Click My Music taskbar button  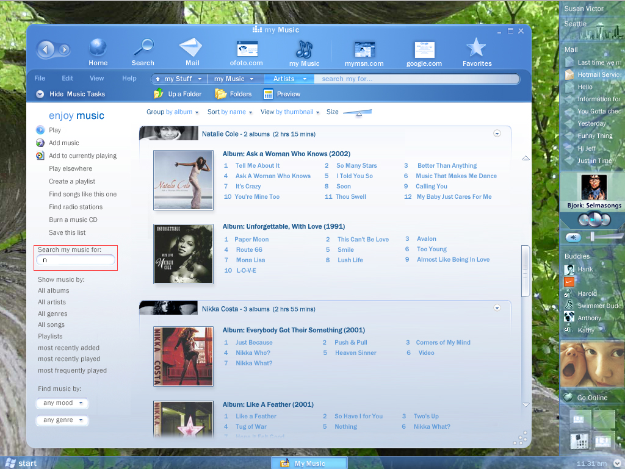pyautogui.click(x=309, y=463)
